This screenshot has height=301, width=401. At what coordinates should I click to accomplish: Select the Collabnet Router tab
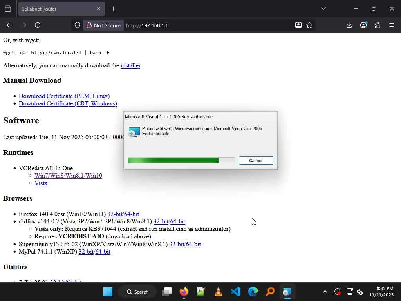61,9
